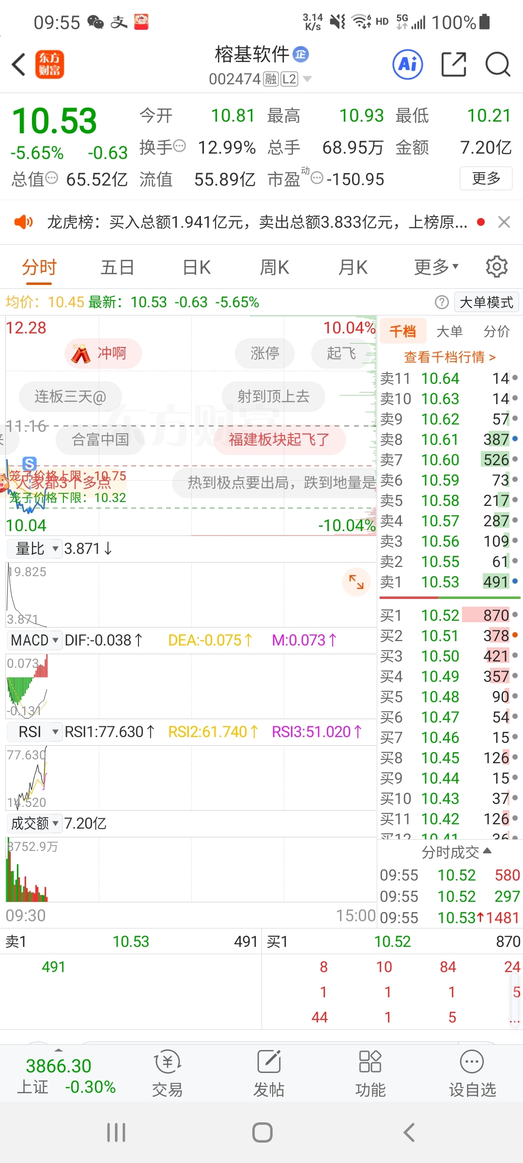Dismiss the 龙虎榜 notice with X
This screenshot has width=523, height=1163.
[504, 222]
